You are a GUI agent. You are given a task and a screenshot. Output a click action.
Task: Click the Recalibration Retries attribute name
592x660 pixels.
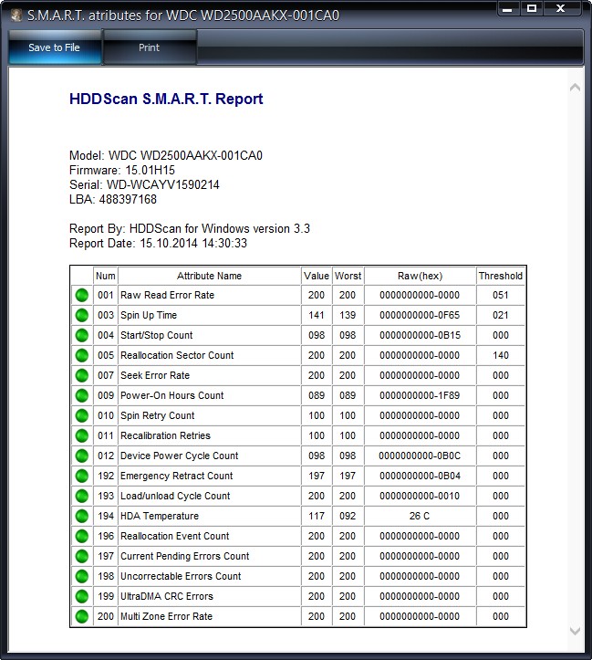165,435
